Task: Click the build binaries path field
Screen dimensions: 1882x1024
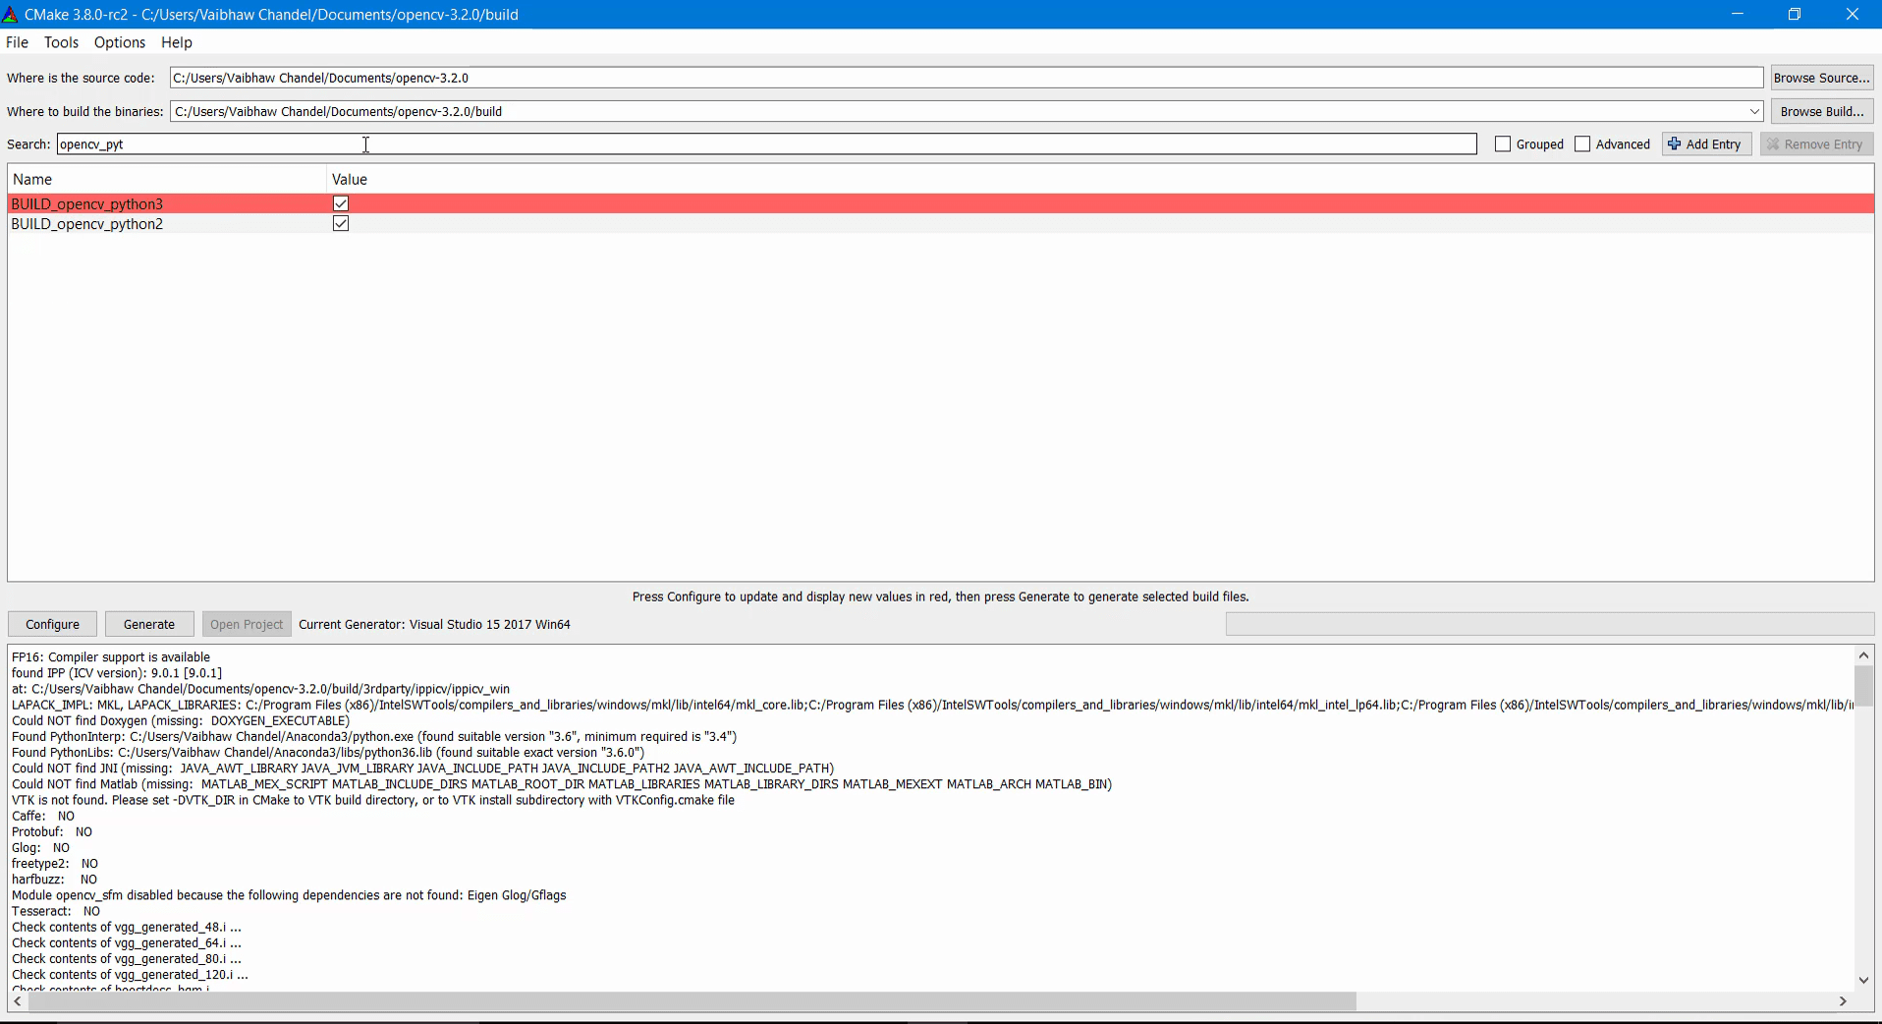Action: coord(967,111)
